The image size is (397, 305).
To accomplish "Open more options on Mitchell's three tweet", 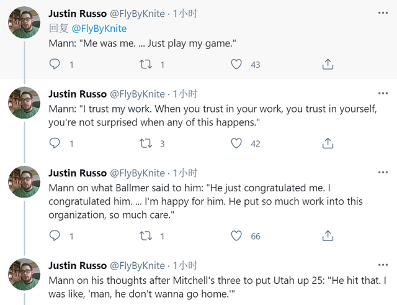I will click(x=384, y=265).
